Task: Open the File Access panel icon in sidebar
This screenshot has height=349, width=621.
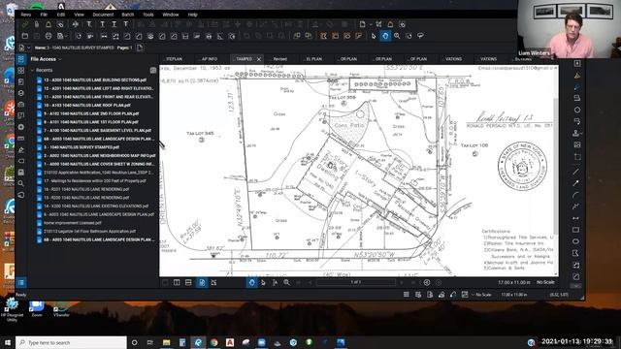Action: tap(21, 59)
